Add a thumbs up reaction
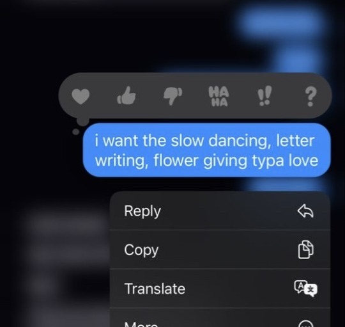 coord(126,95)
